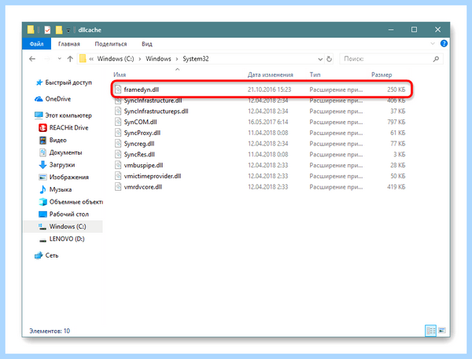Viewport: 472px width, 359px height.
Task: Select Этот компьютер in navigation pane
Action: pyautogui.click(x=63, y=115)
